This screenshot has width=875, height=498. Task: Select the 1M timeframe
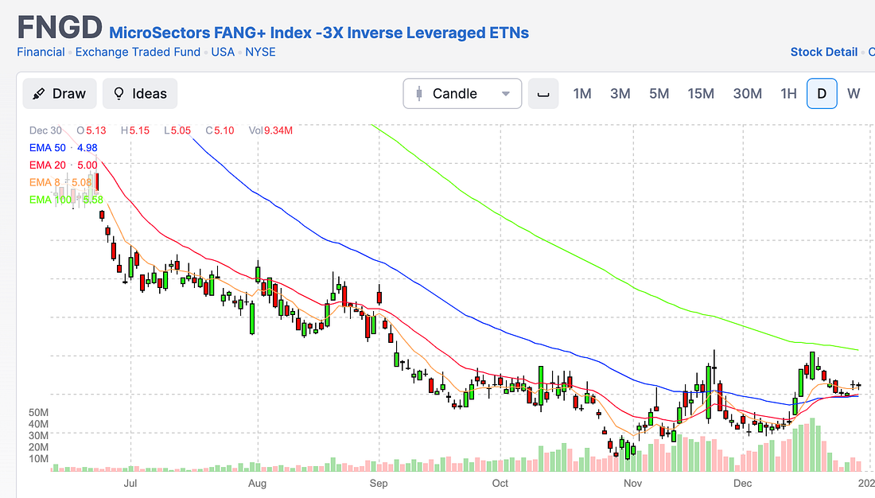coord(582,94)
